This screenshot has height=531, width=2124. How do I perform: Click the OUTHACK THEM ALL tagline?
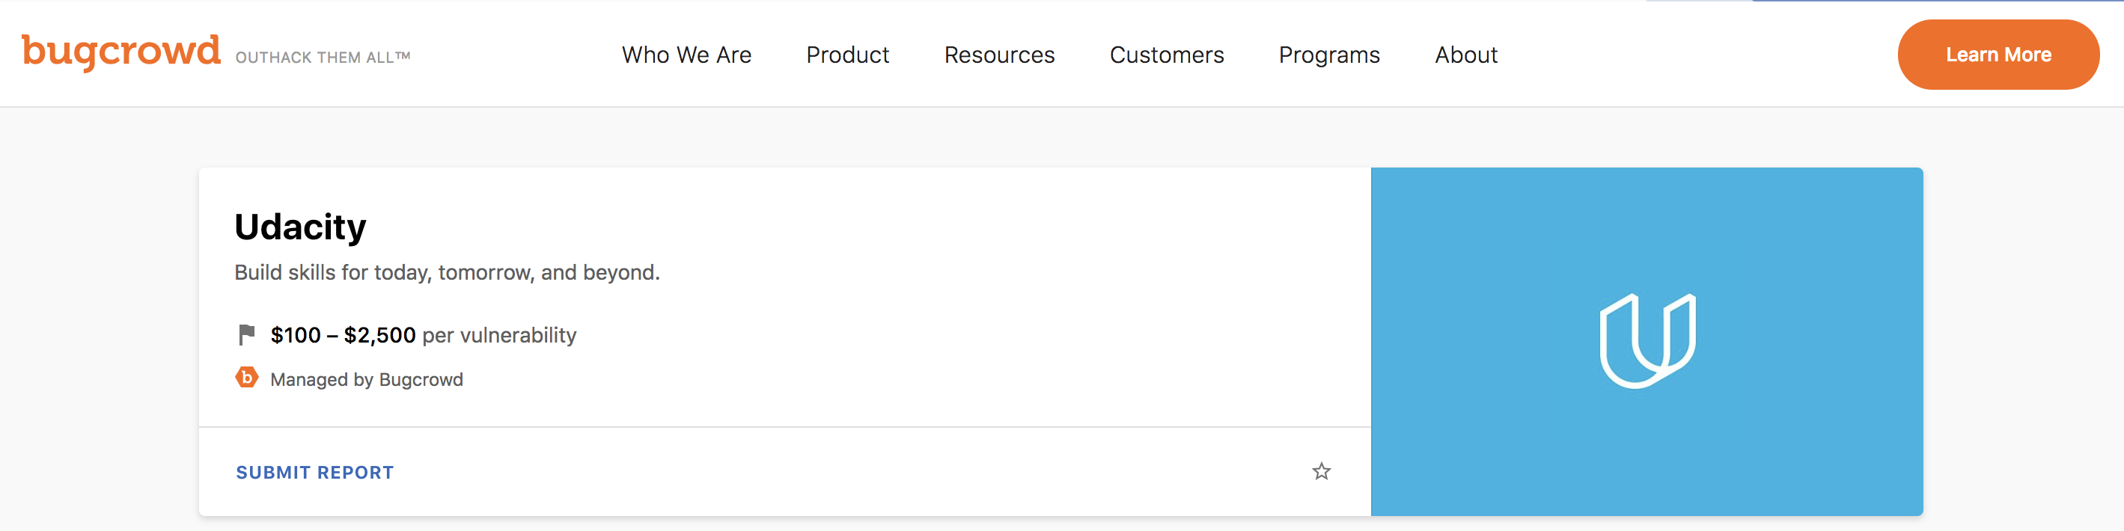323,58
